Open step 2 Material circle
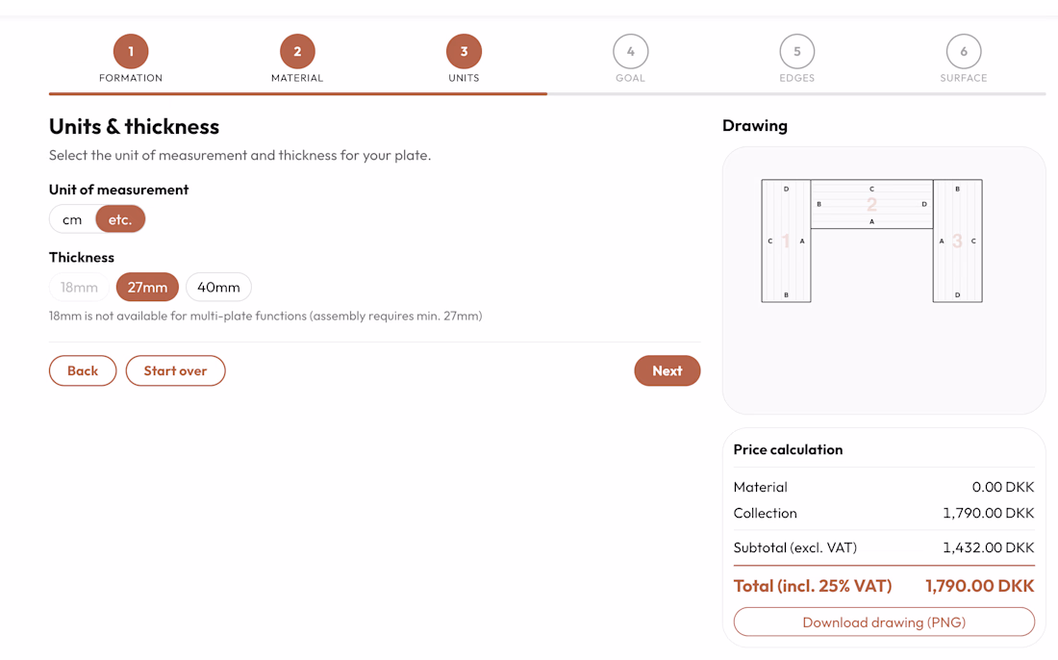The image size is (1058, 660). pyautogui.click(x=297, y=51)
